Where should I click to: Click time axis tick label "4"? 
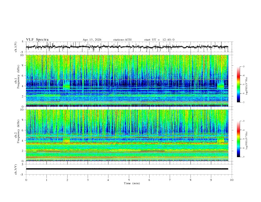coord(108,180)
